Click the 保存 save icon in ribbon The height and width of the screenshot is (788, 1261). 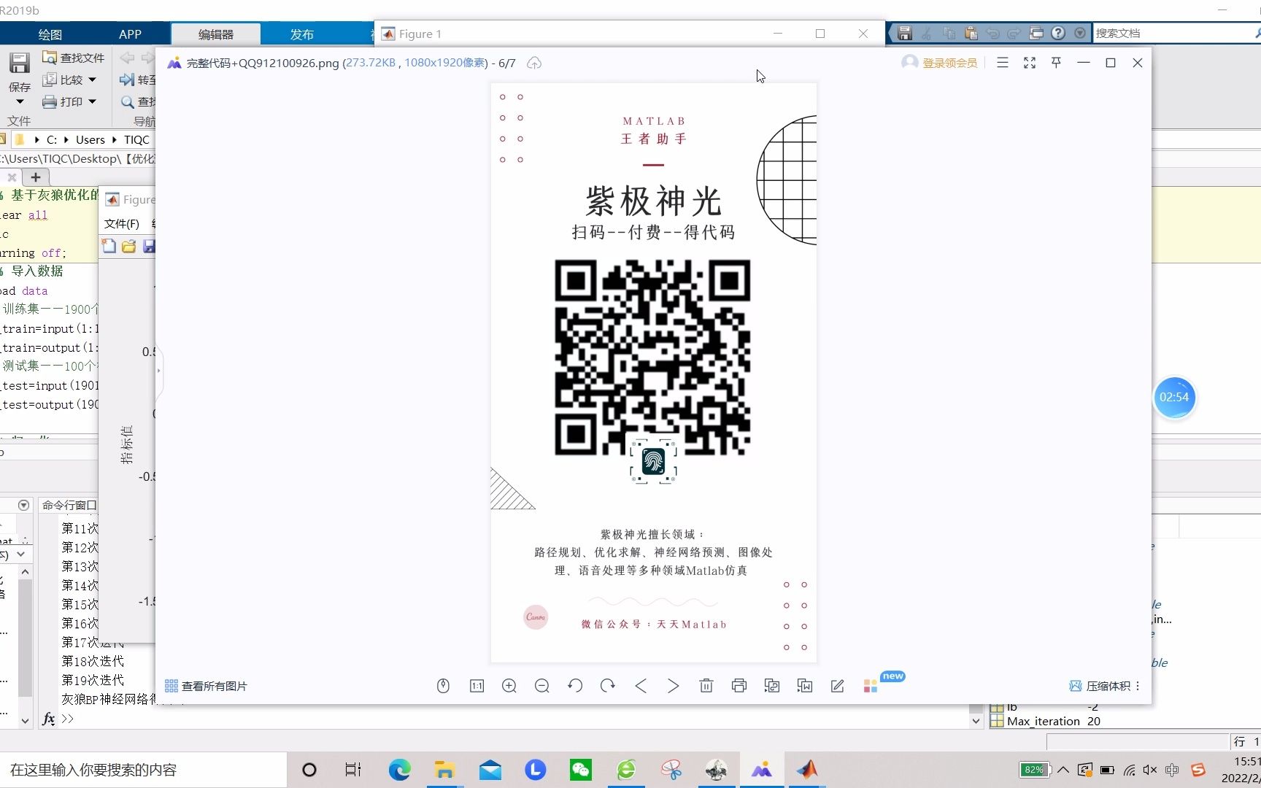tap(20, 63)
